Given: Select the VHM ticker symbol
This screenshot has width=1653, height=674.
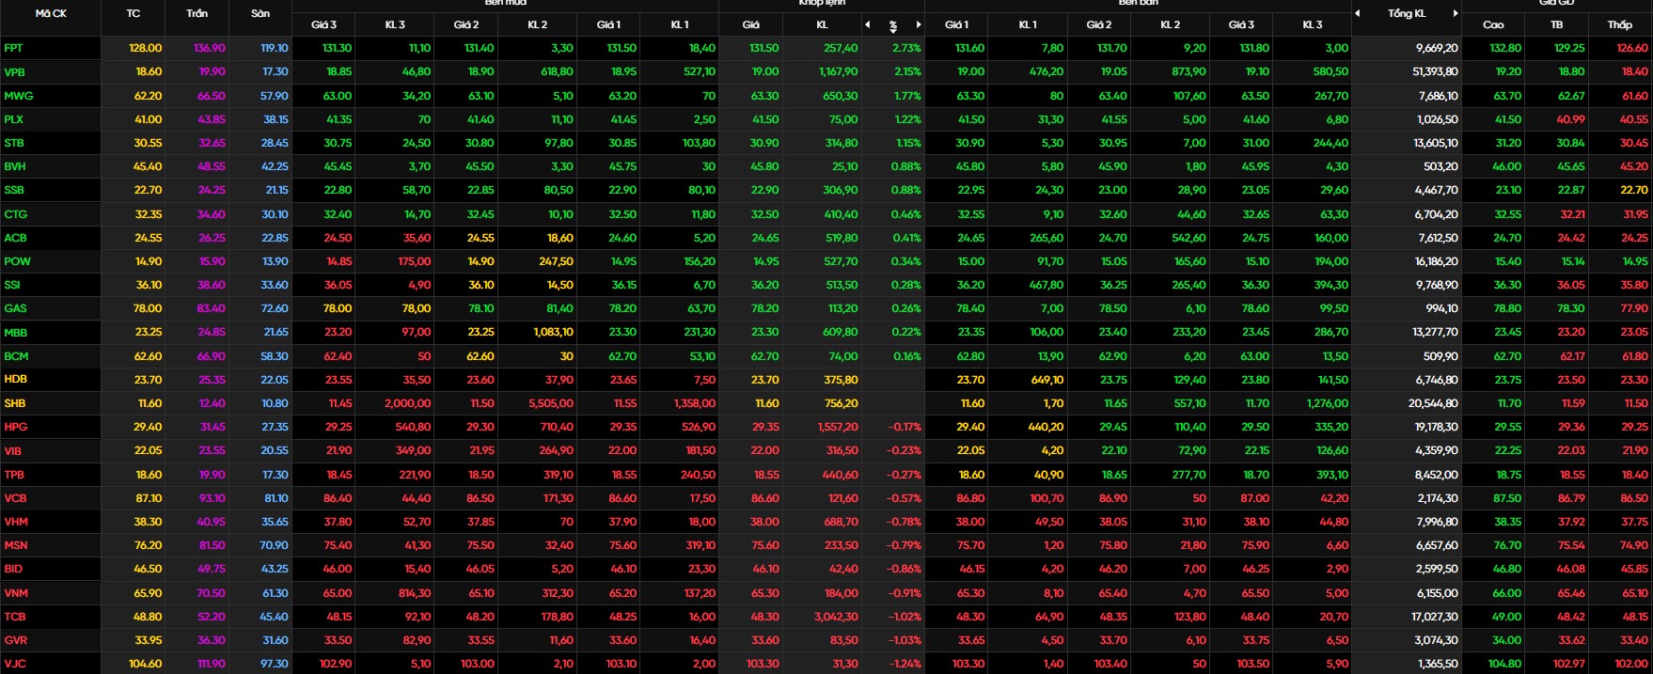Looking at the screenshot, I should 16,522.
